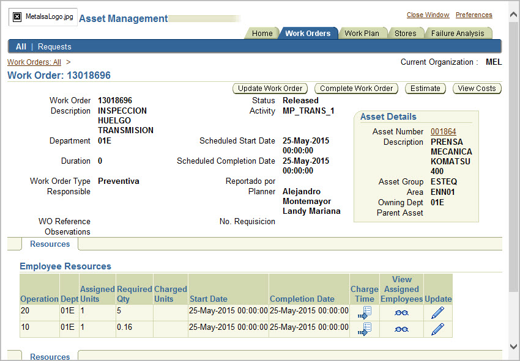
Task: Click the broken MetalsaLogo.jpg image
Action: 43,17
